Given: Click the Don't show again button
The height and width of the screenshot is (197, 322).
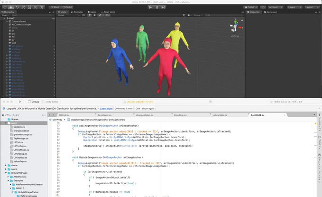Looking at the screenshot, I should pos(146,109).
